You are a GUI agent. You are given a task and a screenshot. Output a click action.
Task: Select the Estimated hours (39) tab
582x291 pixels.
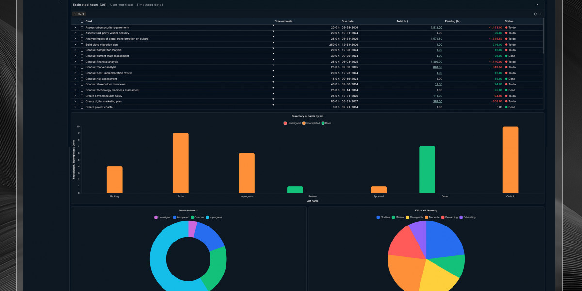tap(90, 5)
